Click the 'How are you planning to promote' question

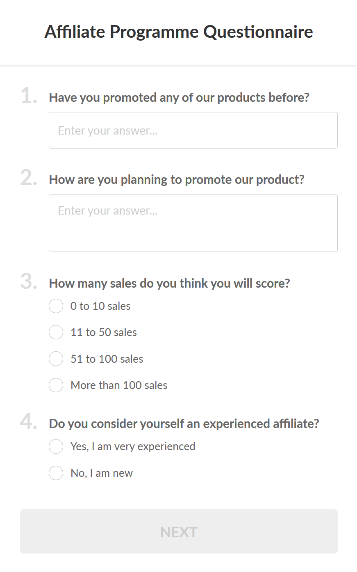(177, 180)
